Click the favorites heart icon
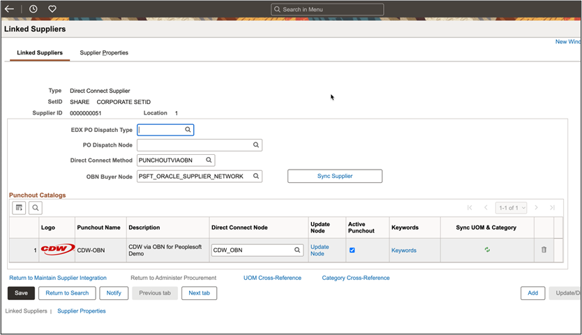 pyautogui.click(x=52, y=9)
